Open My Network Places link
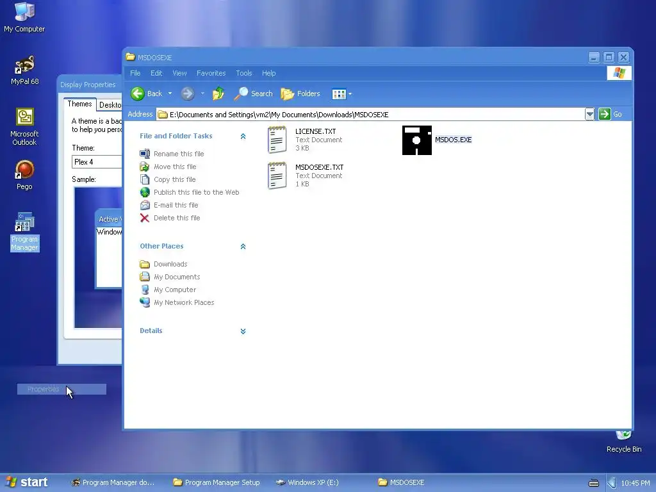This screenshot has width=656, height=492. click(184, 302)
